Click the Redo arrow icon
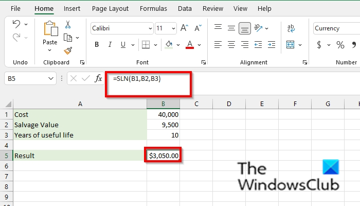Screen dimensions: 360x206 16,38
